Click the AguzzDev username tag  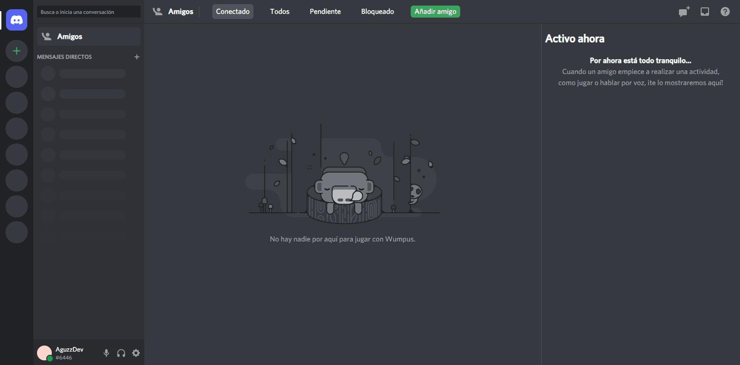tap(69, 353)
